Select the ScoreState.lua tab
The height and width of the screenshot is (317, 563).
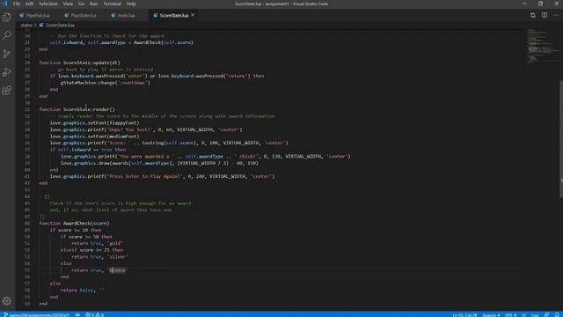(174, 16)
